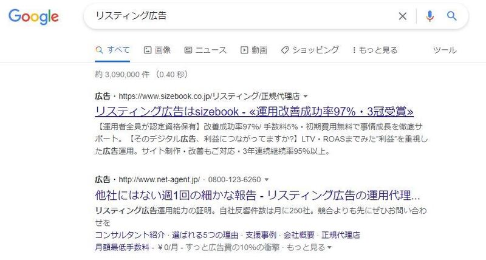Open the もっと見る menu in tabs bar
486x260 pixels.
tap(375, 50)
